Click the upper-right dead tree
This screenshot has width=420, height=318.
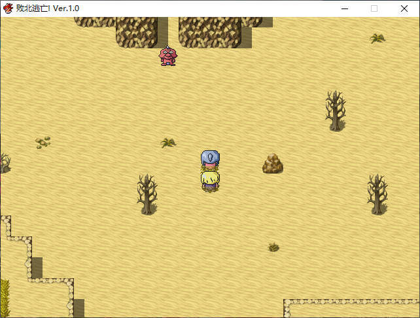tap(336, 110)
